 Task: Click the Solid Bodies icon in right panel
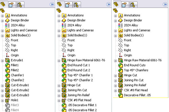(x=120, y=35)
